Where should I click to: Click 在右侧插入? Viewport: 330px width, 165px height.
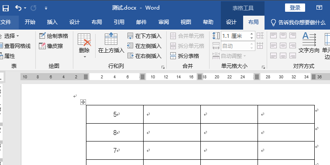[x=144, y=56]
